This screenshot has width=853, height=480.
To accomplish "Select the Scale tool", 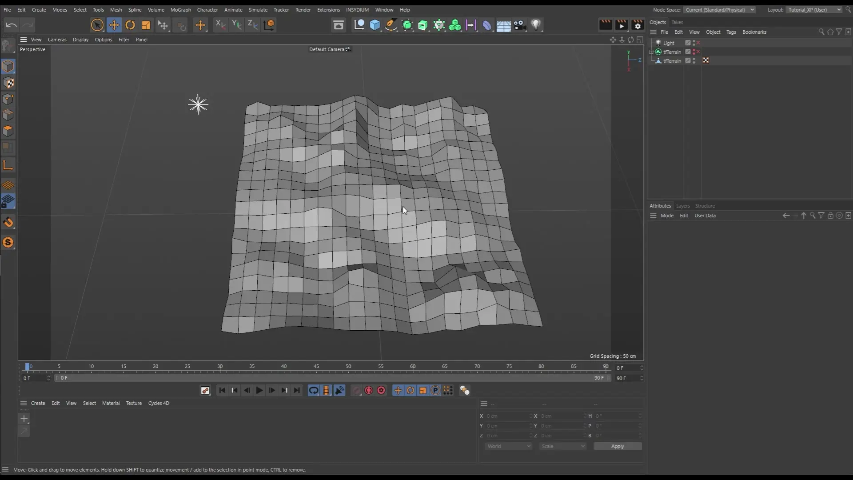I will pos(146,25).
